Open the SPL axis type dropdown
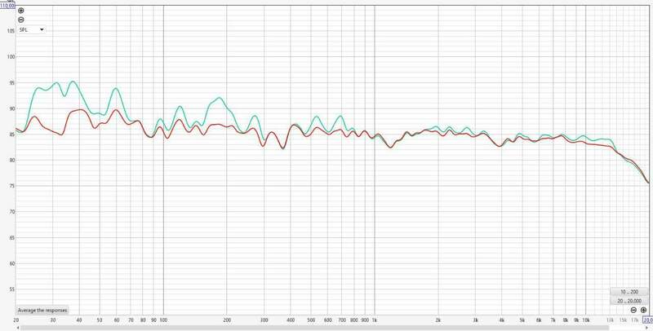This screenshot has height=331, width=653. tap(31, 29)
